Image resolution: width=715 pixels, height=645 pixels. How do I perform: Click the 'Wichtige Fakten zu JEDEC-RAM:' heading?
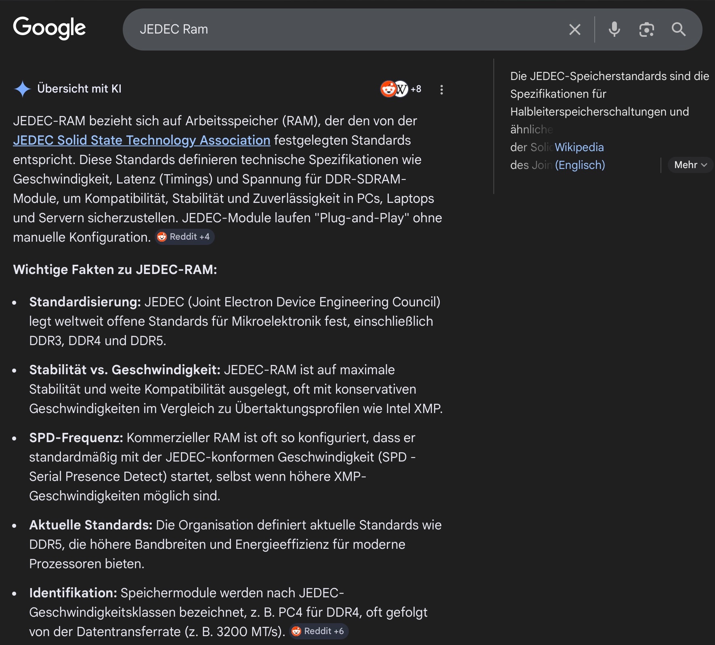tap(115, 270)
